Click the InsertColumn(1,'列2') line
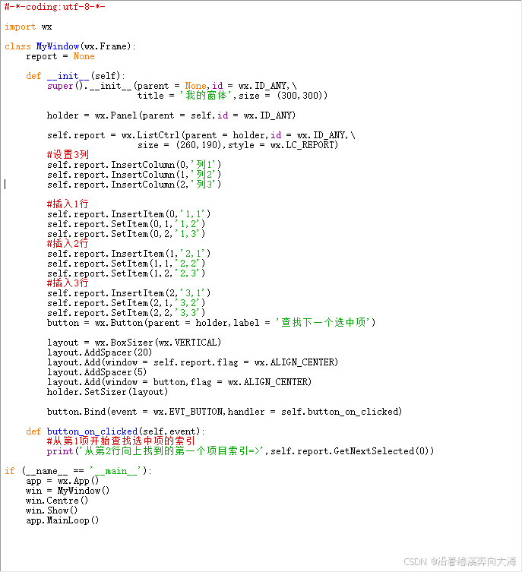The image size is (522, 572). pos(134,175)
